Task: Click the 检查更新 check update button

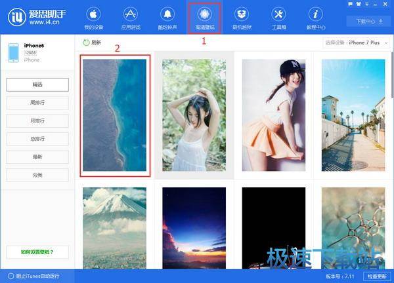Action: (377, 276)
